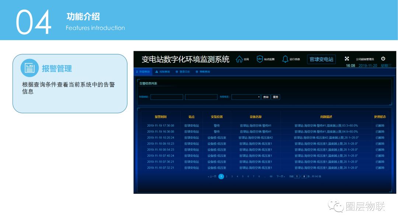Toggle fullscreen with the expand arrows icon

(x=347, y=59)
